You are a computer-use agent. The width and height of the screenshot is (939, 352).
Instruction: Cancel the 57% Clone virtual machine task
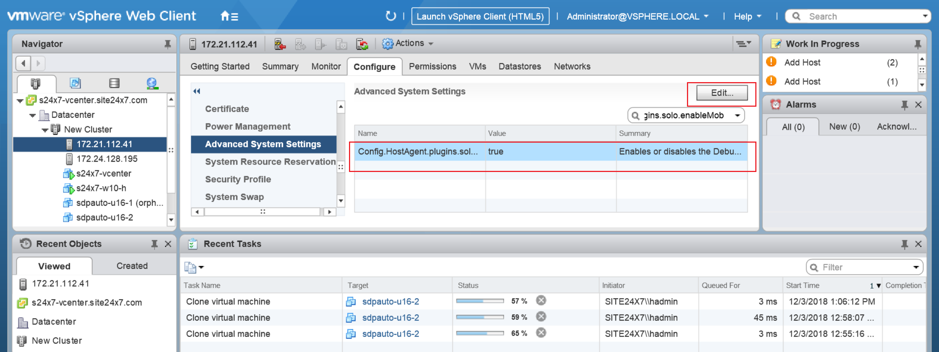(x=541, y=301)
